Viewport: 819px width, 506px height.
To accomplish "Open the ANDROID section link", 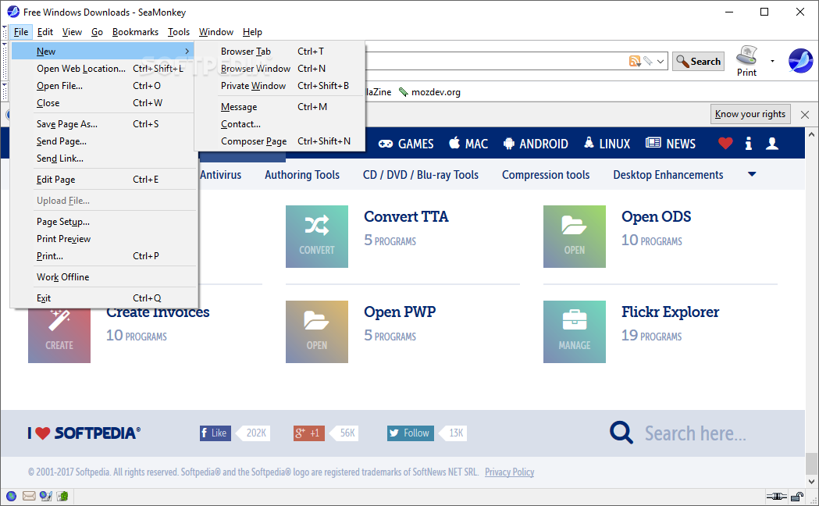I will [x=536, y=144].
